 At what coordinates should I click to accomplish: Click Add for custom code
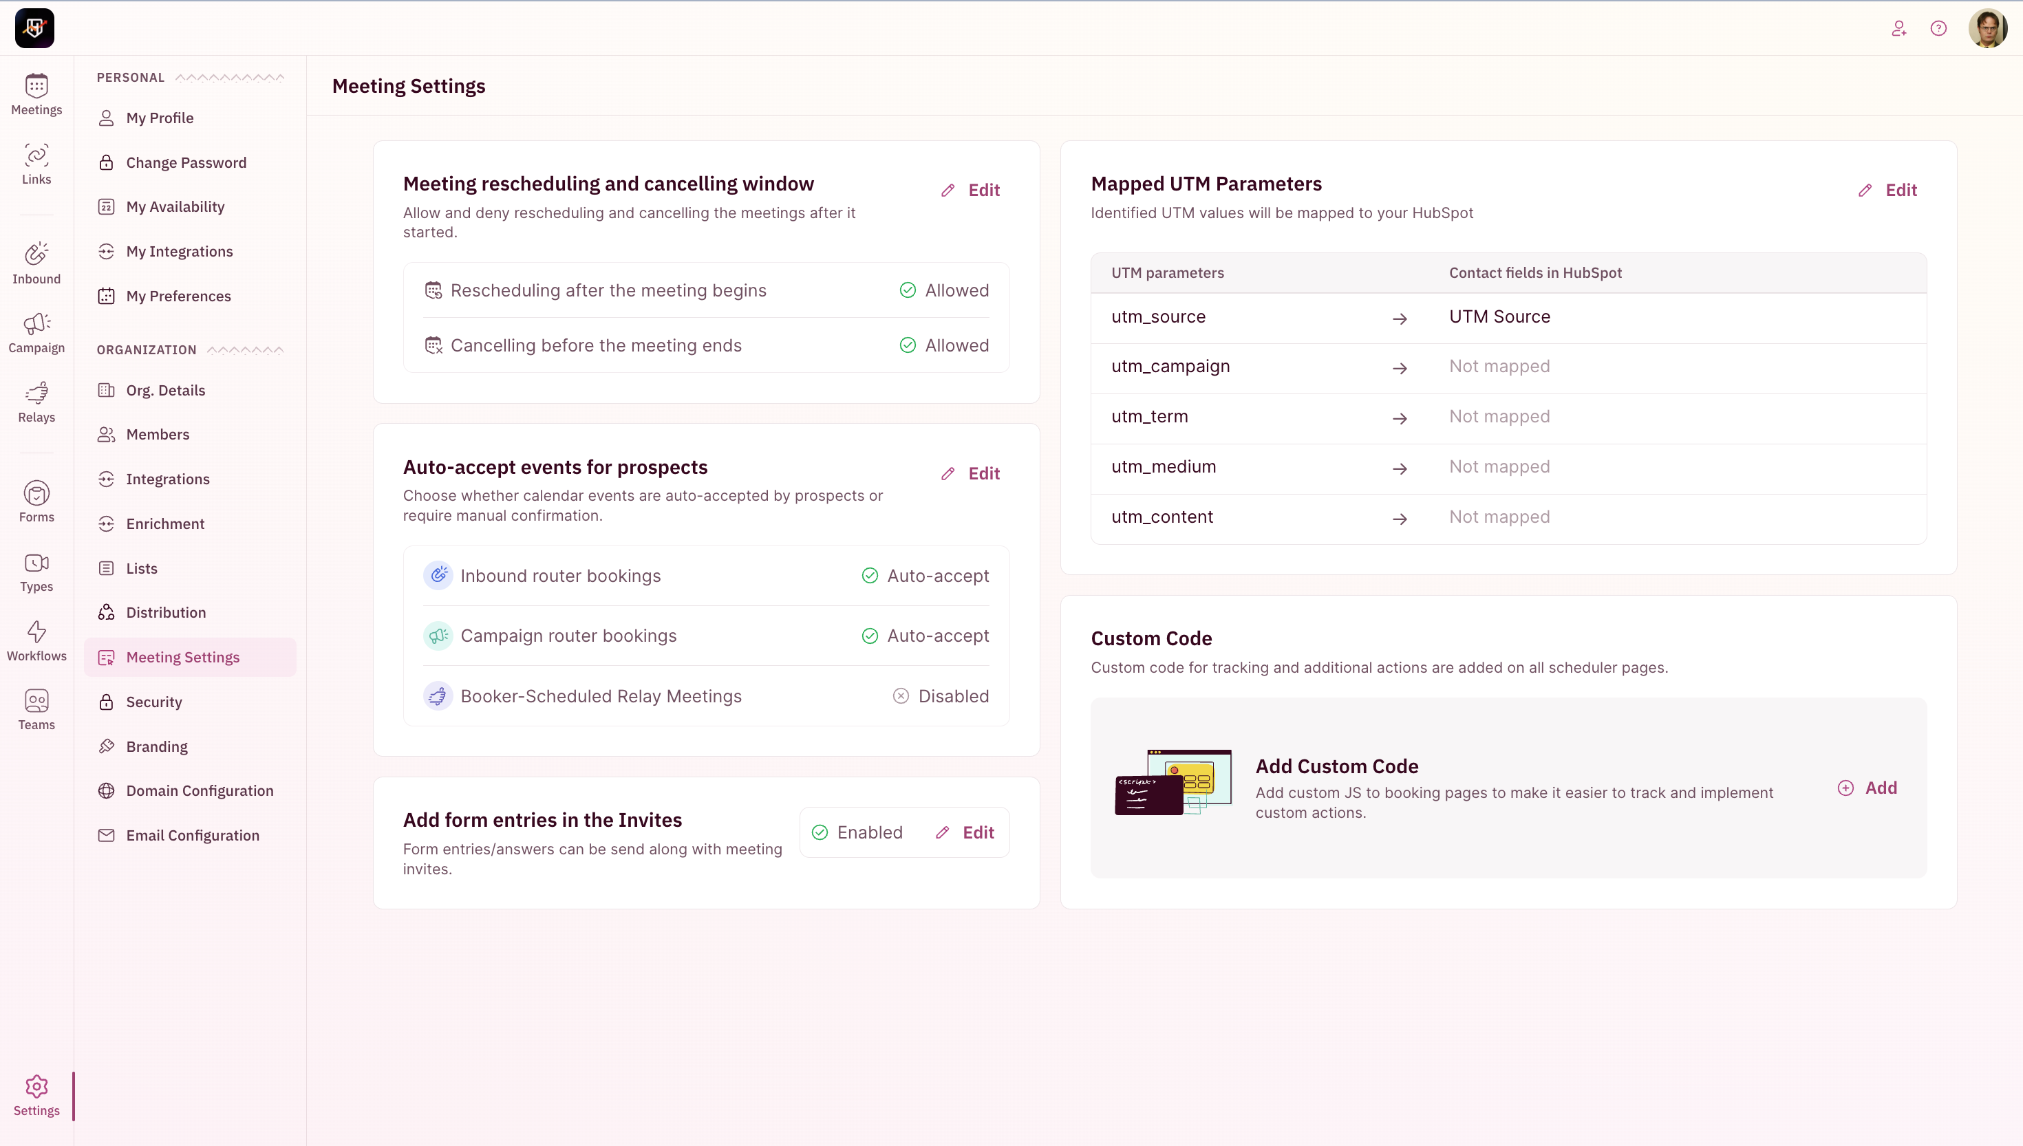click(x=1867, y=788)
